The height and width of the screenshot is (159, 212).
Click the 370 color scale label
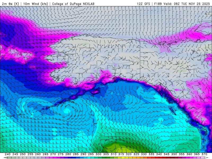[204, 154]
